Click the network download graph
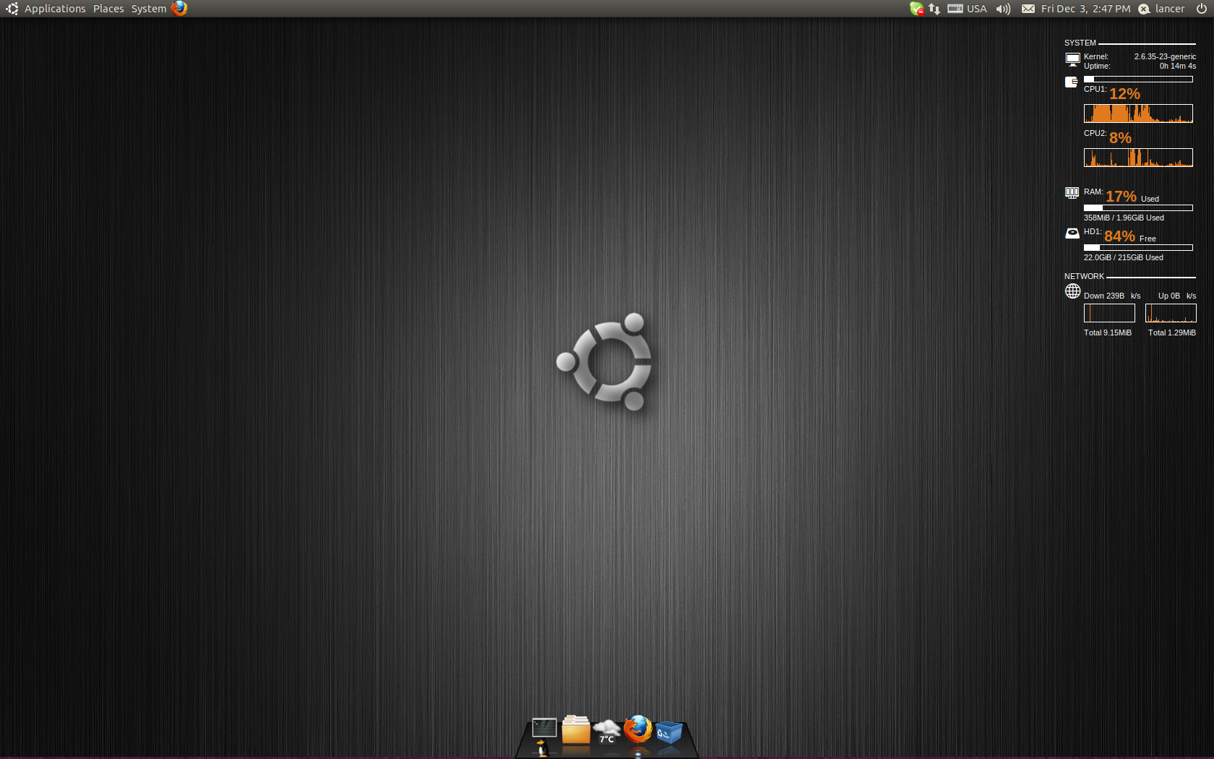Viewport: 1214px width, 759px height. click(x=1109, y=313)
